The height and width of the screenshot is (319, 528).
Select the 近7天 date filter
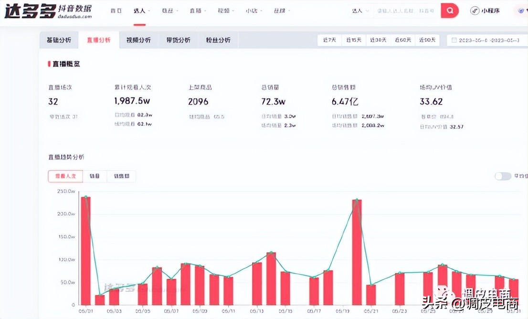329,40
